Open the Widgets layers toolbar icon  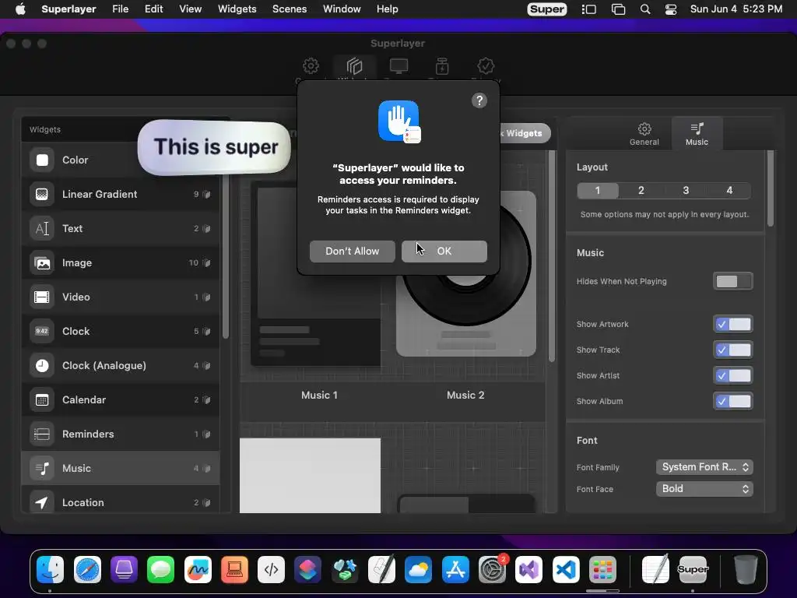(354, 66)
